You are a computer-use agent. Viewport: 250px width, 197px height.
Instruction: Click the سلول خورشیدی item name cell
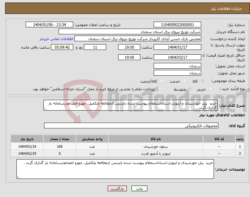tap(156, 146)
